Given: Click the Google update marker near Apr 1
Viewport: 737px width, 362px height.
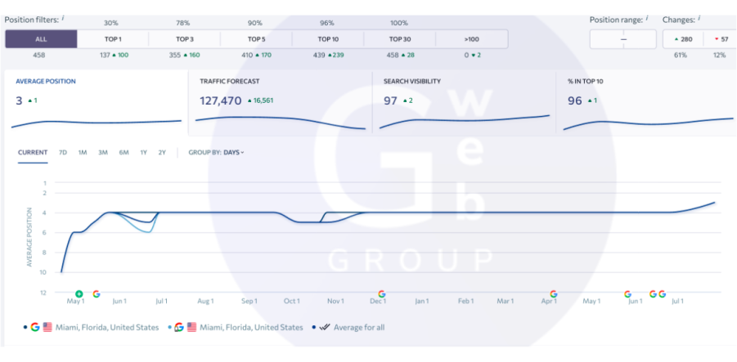Looking at the screenshot, I should coord(554,293).
